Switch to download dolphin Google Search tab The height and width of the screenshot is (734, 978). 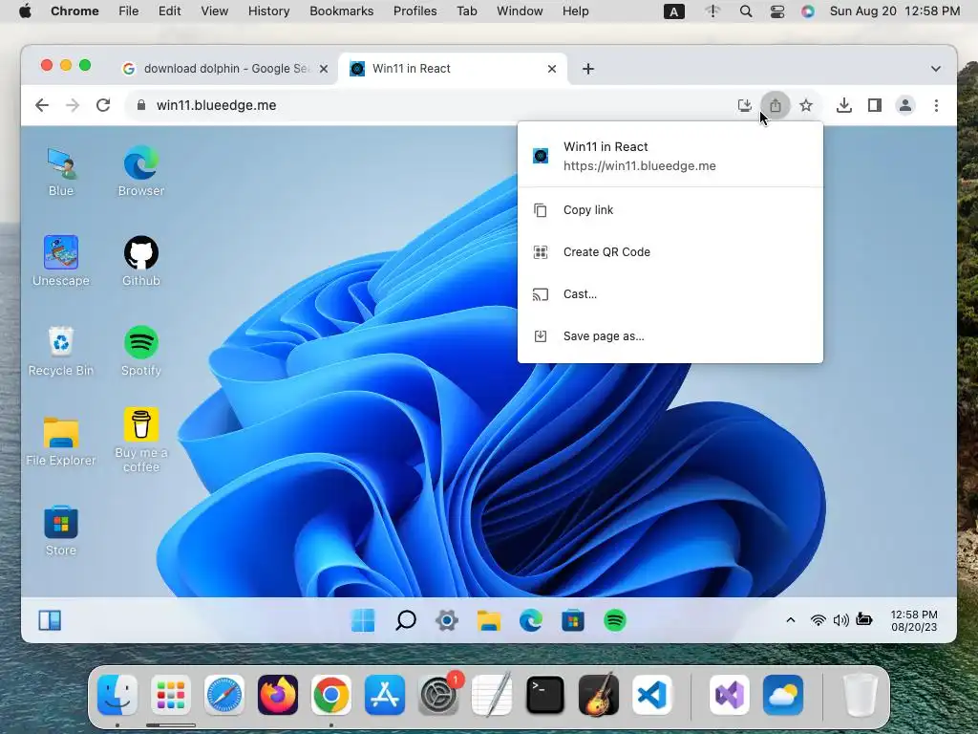pyautogui.click(x=224, y=69)
